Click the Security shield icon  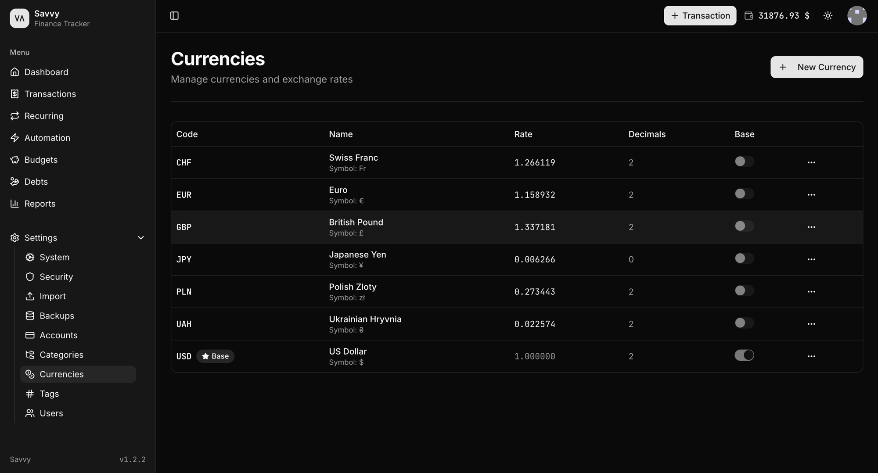pyautogui.click(x=30, y=277)
